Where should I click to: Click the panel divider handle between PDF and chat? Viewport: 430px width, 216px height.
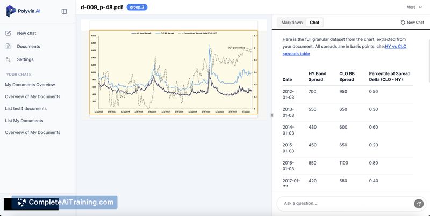[271, 115]
